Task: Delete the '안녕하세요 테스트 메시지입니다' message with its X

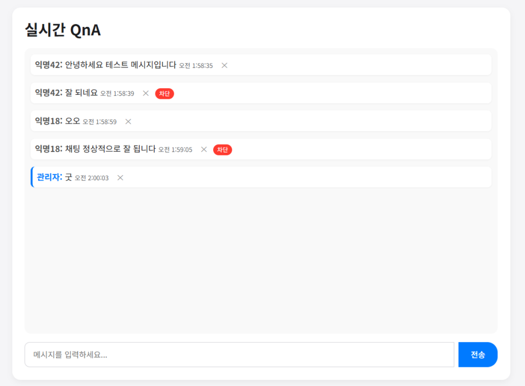Action: (x=224, y=65)
